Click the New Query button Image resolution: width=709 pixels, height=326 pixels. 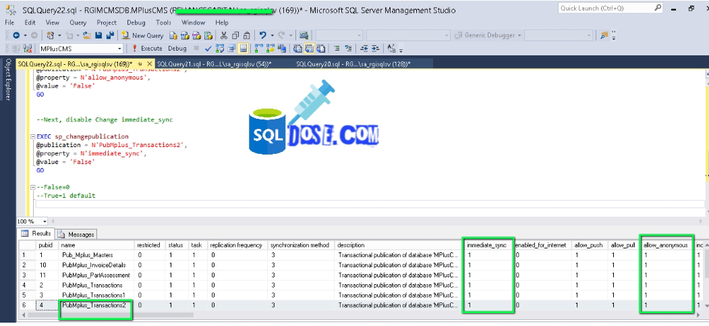click(x=142, y=35)
